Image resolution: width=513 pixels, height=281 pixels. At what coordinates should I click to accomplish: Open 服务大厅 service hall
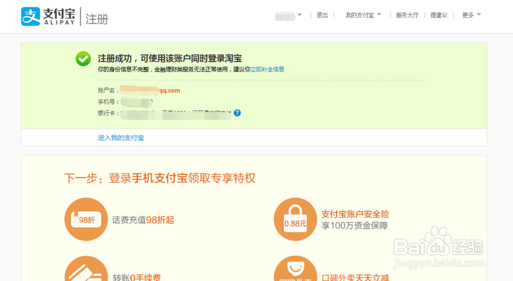pos(407,15)
